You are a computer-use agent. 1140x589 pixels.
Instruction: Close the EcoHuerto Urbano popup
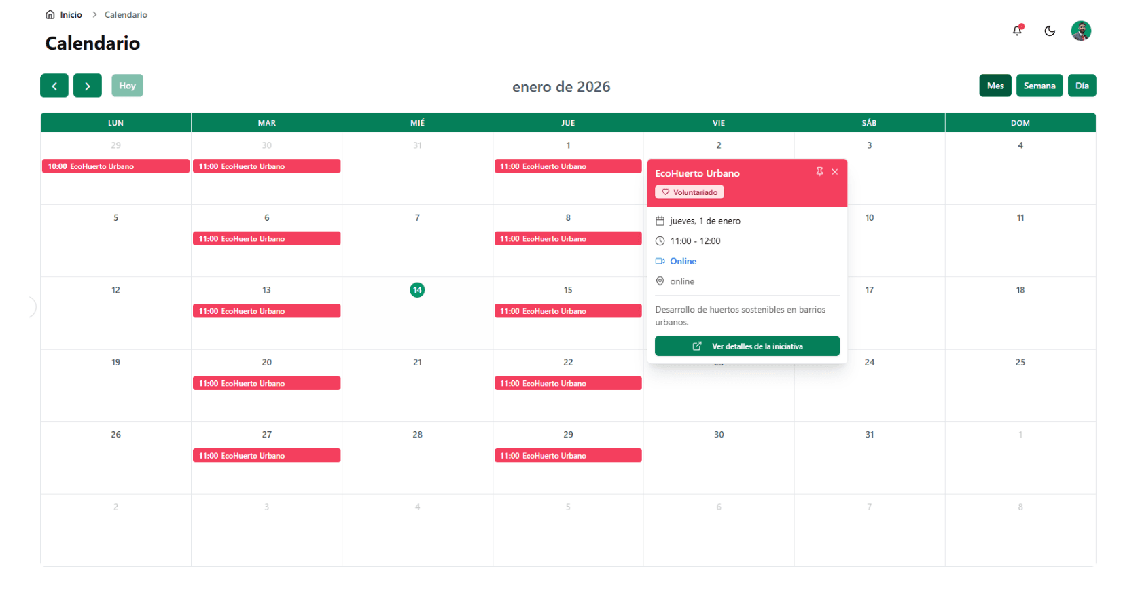[x=835, y=172]
